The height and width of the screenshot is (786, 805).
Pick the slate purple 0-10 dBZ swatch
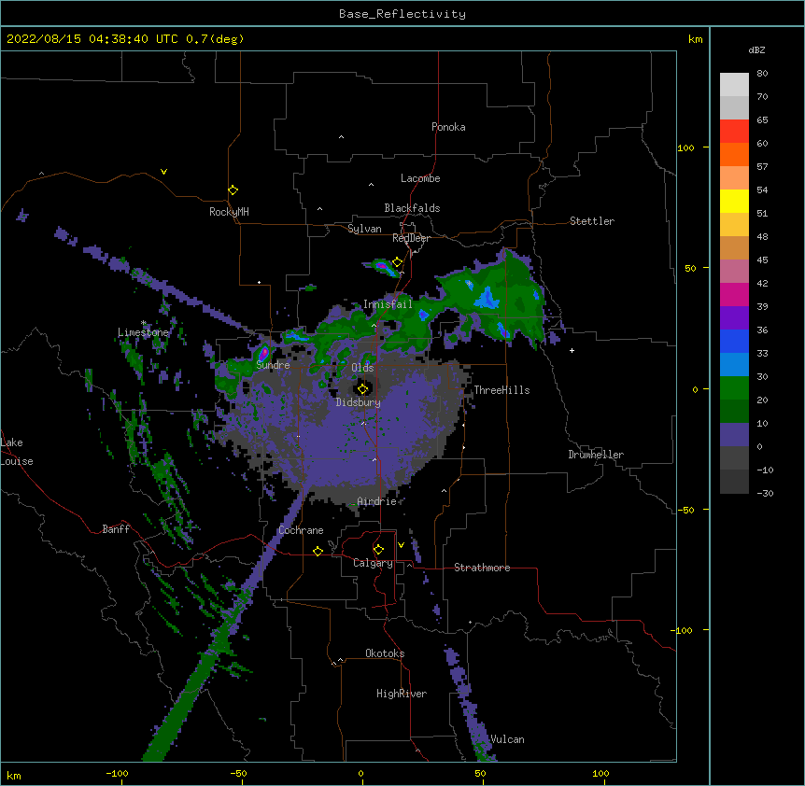pyautogui.click(x=734, y=435)
